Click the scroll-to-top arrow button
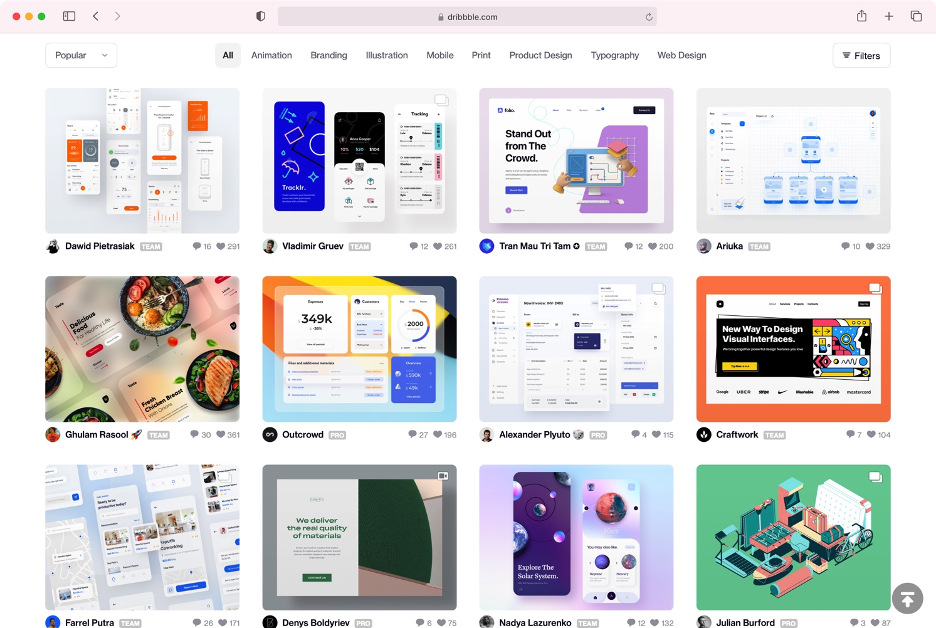 pos(907,599)
